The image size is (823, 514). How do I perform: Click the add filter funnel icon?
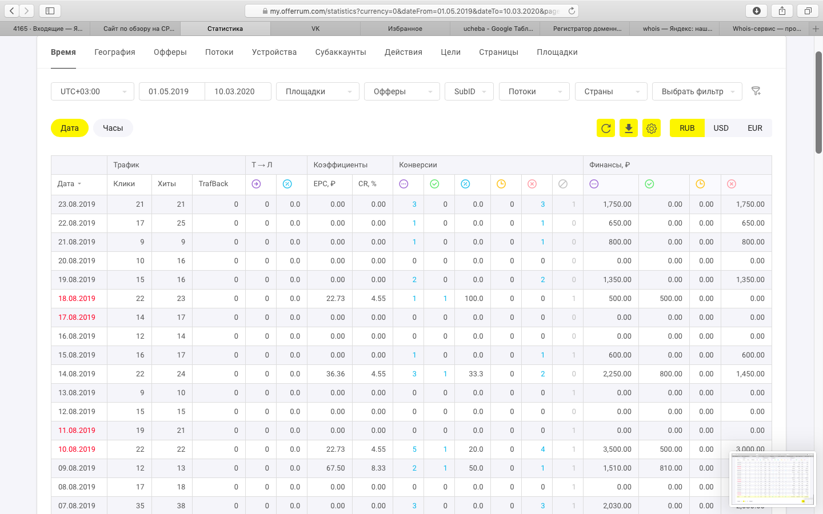point(756,91)
